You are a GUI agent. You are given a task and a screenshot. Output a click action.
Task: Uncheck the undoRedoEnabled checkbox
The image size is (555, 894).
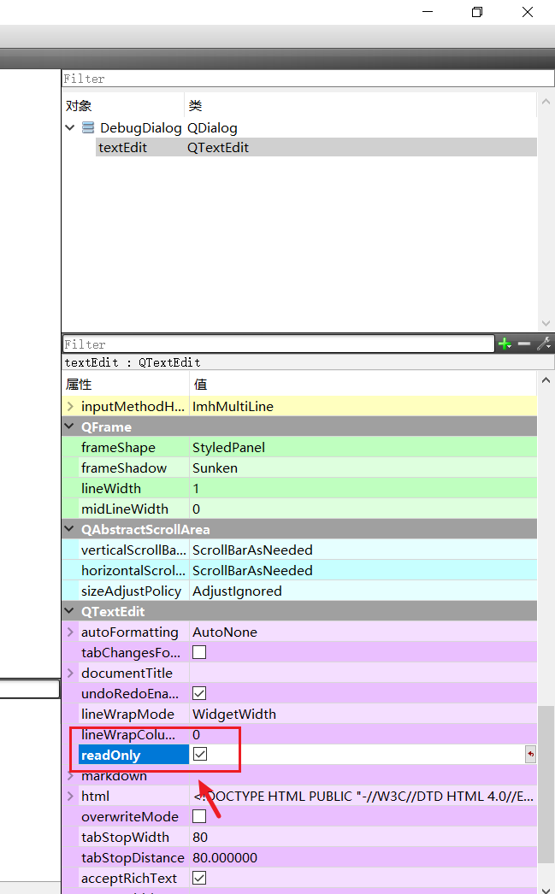point(199,693)
